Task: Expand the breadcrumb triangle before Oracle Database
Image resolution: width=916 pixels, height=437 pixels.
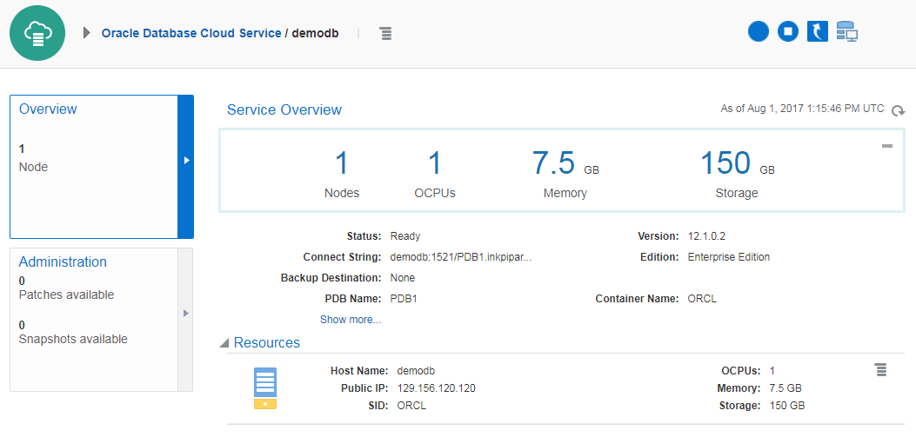Action: coord(86,33)
